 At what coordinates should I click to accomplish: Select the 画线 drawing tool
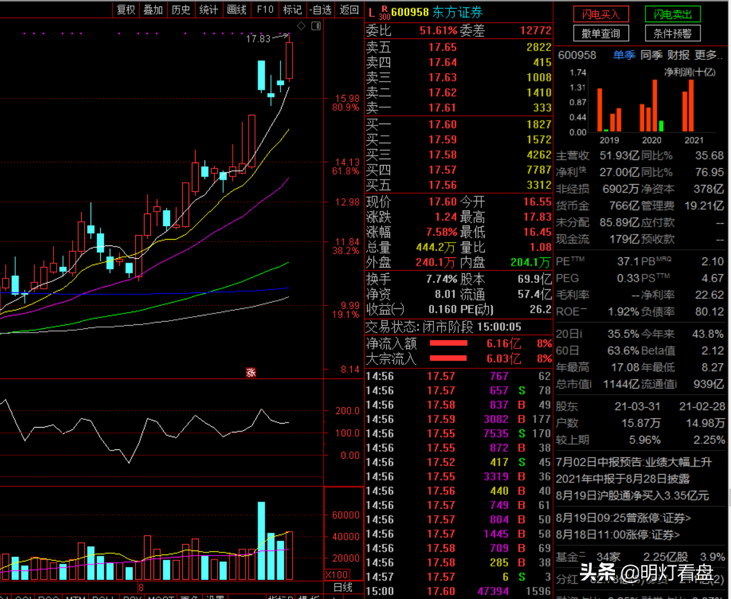[x=237, y=10]
